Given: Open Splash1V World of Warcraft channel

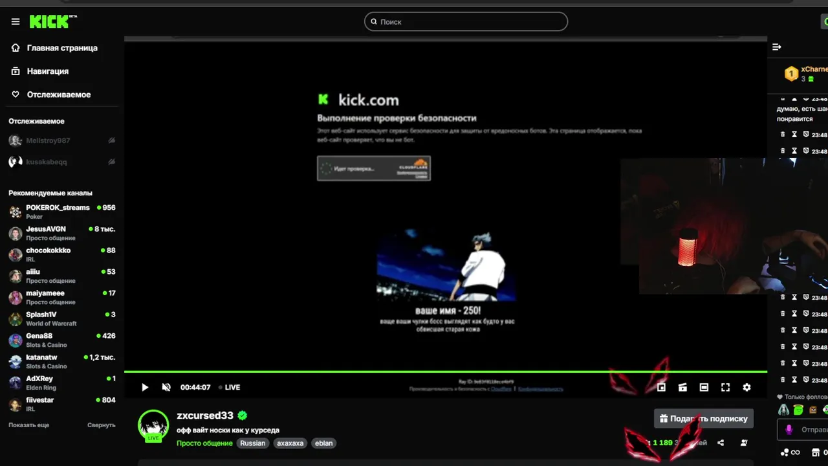Looking at the screenshot, I should pos(62,318).
